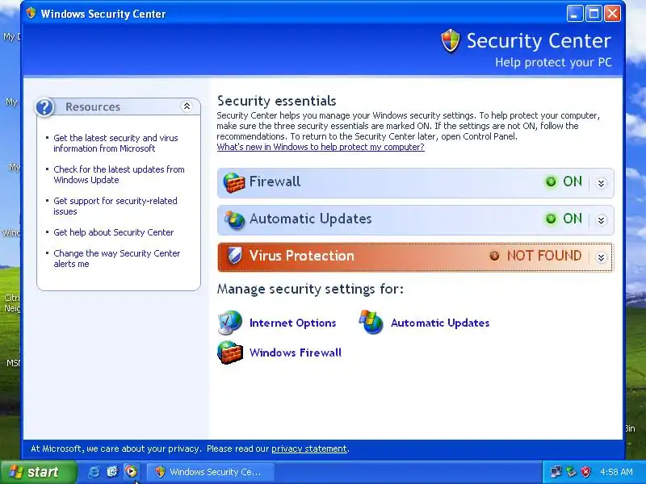Maximize the Windows Security Center window
The width and height of the screenshot is (646, 484).
[594, 14]
